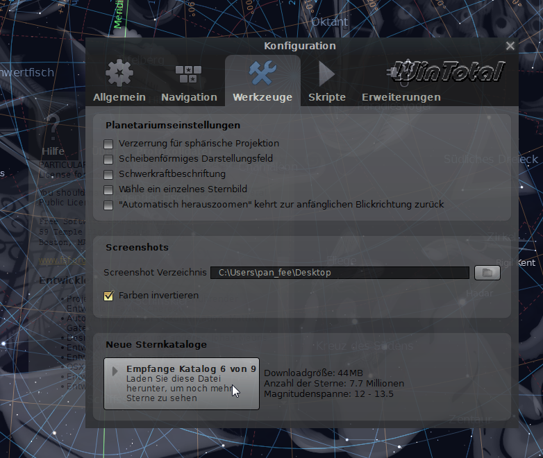543x458 pixels.
Task: Click Empfange Katalog 6 von 9 button
Action: coord(181,384)
